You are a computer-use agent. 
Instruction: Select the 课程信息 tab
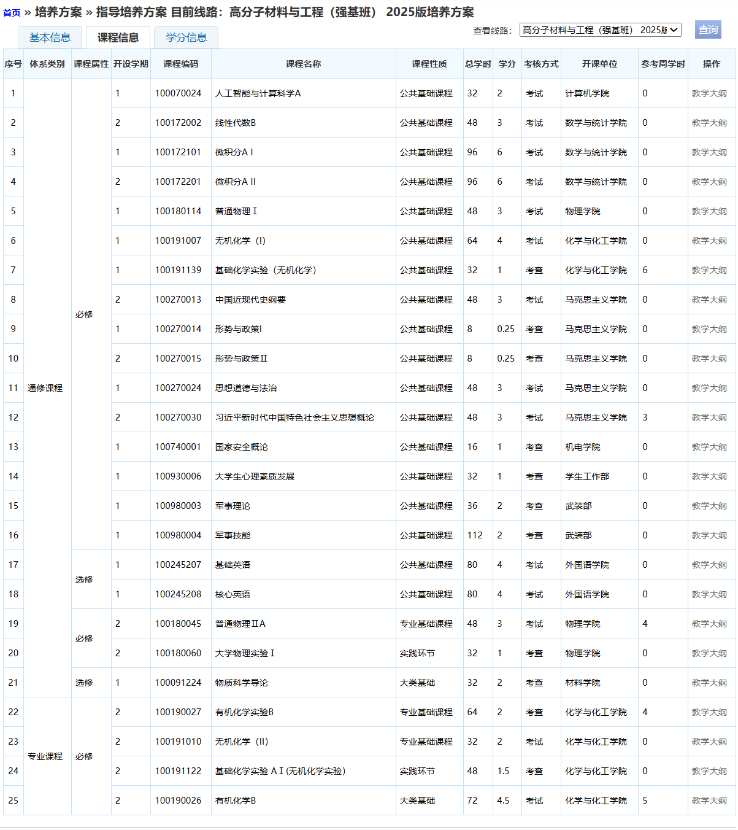coord(118,37)
